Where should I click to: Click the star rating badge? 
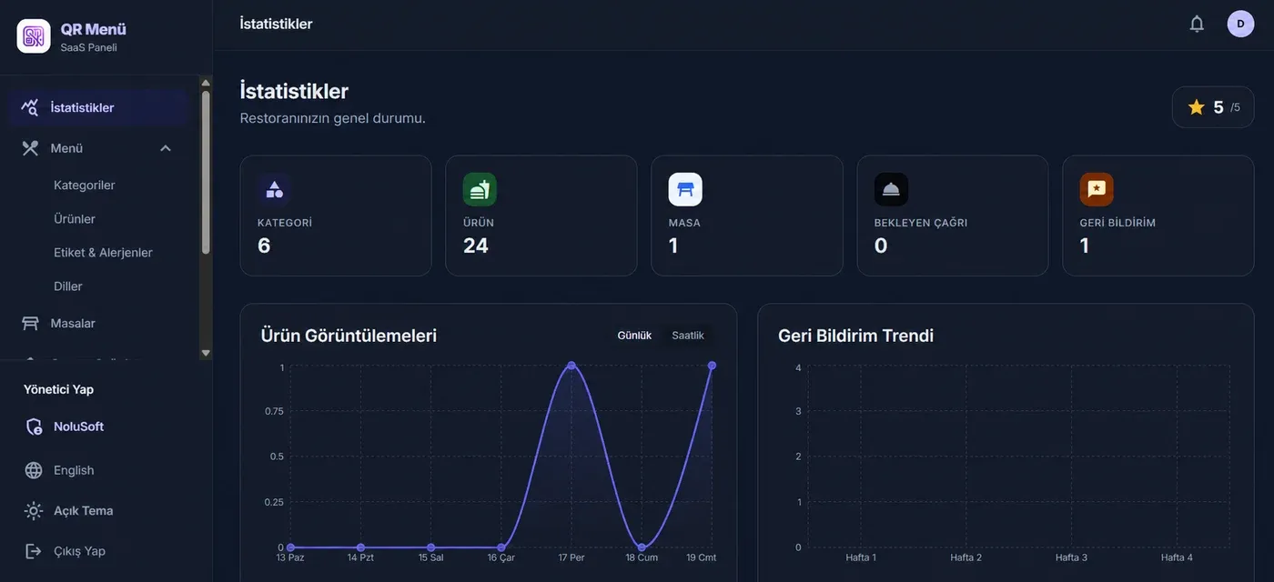click(x=1213, y=107)
